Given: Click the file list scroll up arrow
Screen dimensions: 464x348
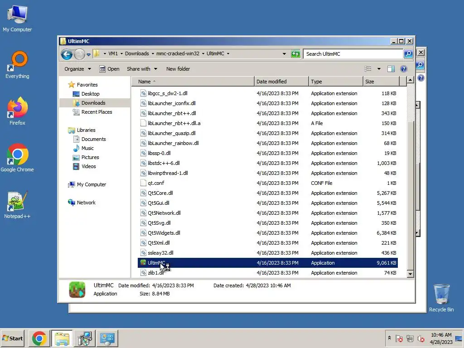Looking at the screenshot, I should click(x=410, y=80).
